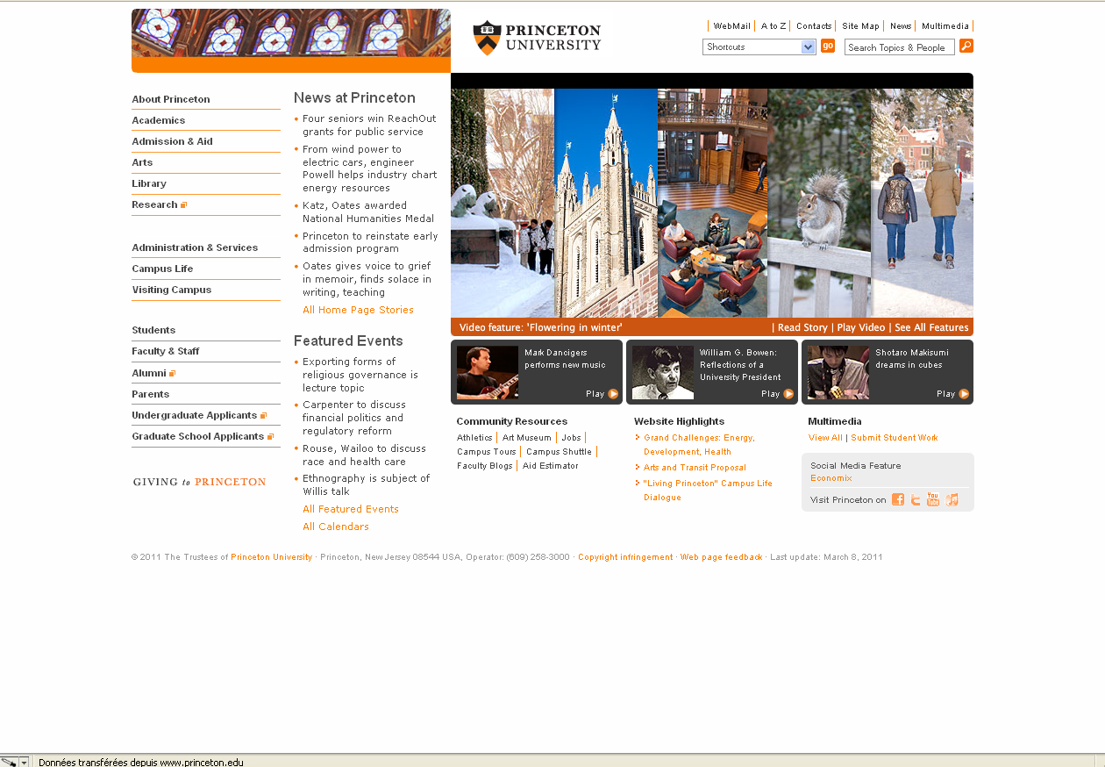Open Faculty & Staff page
Viewport: 1105px width, 767px height.
click(166, 351)
